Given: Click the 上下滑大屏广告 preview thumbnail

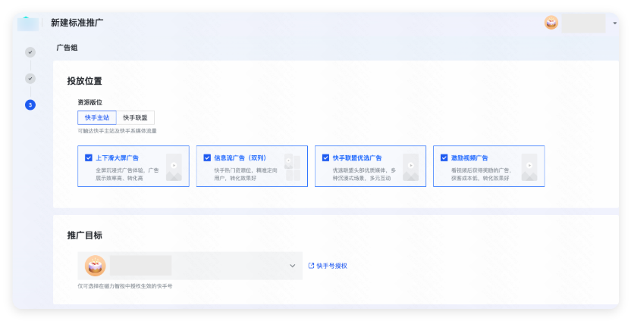Looking at the screenshot, I should 174,167.
